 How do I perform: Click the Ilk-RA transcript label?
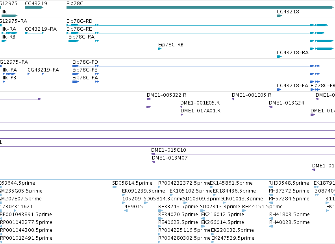(x=9, y=29)
